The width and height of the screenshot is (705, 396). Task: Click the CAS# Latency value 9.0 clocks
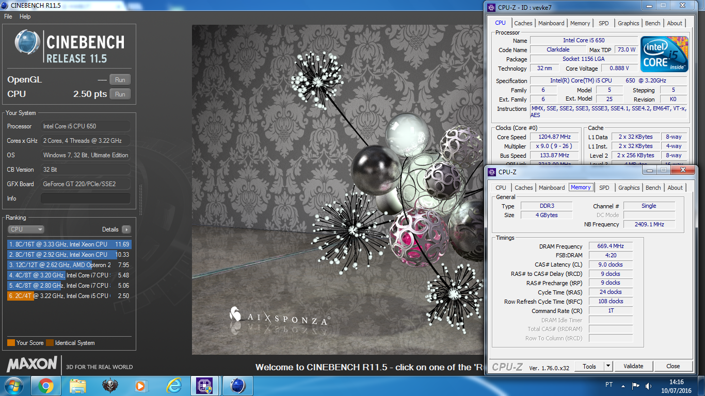tap(611, 265)
